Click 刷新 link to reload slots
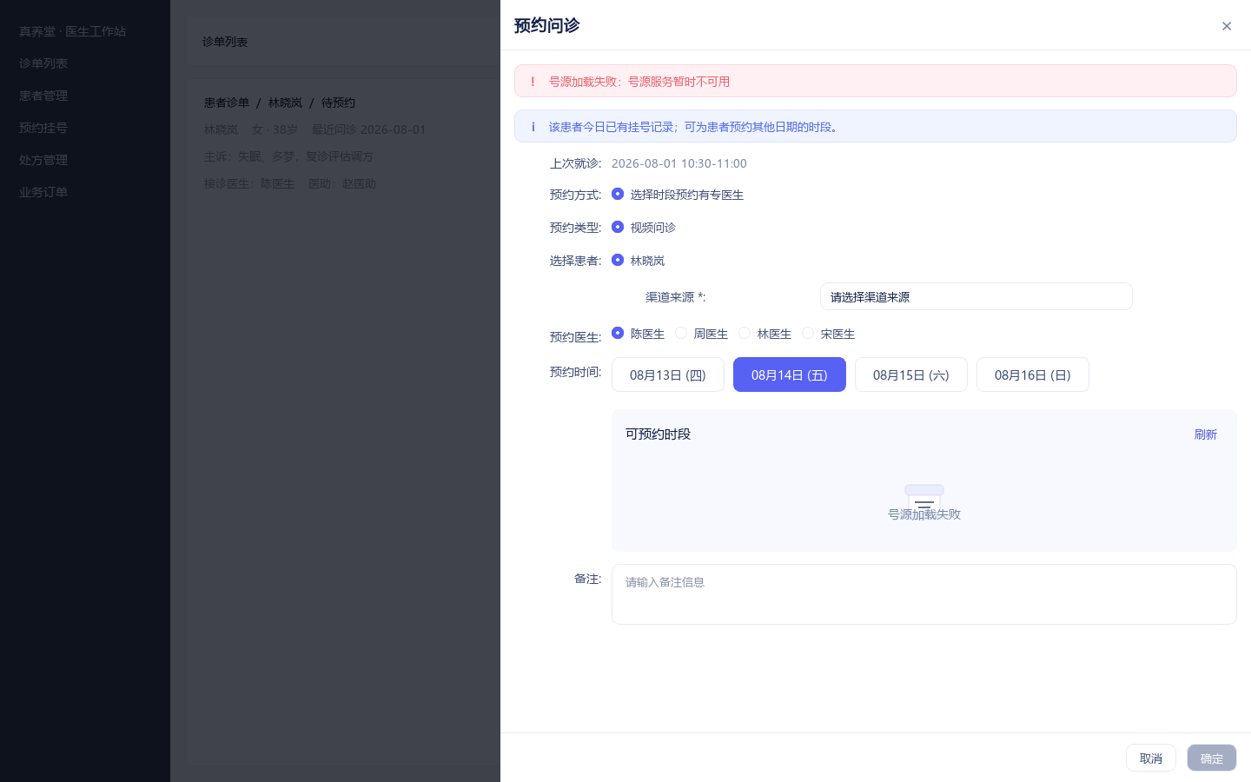Image resolution: width=1251 pixels, height=782 pixels. point(1206,434)
